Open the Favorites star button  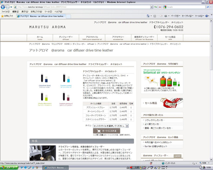click(x=7, y=16)
